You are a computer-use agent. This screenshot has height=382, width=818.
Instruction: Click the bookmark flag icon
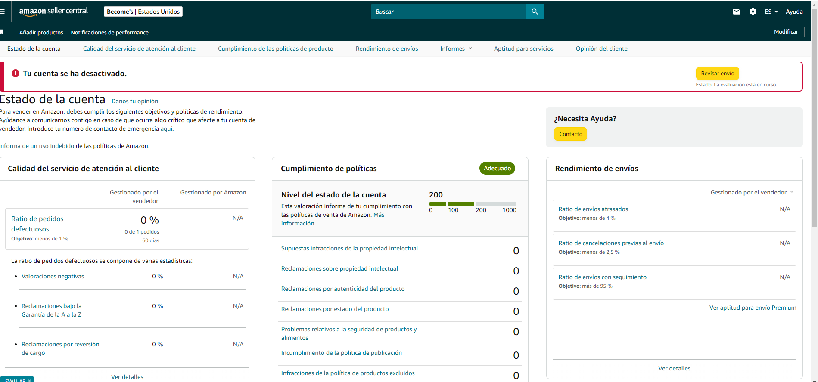[x=2, y=32]
